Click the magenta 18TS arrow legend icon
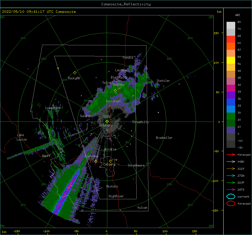Screen dimensions: 252x235 231,190
